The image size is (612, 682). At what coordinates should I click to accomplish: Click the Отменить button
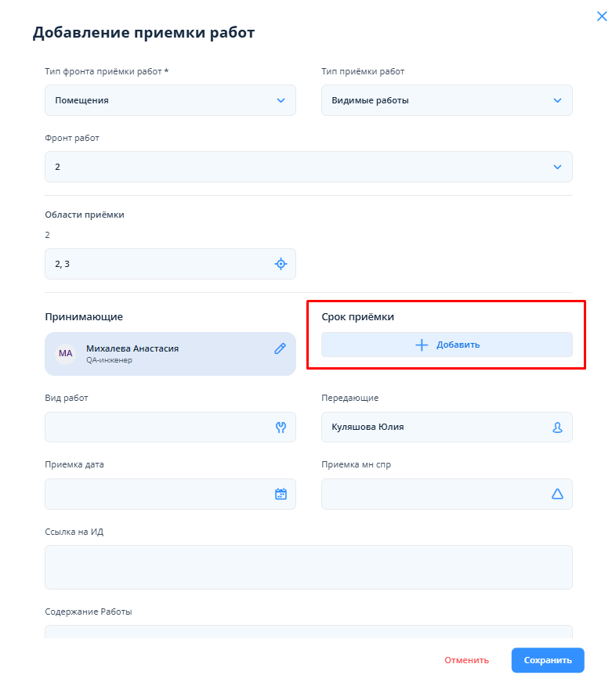point(466,660)
